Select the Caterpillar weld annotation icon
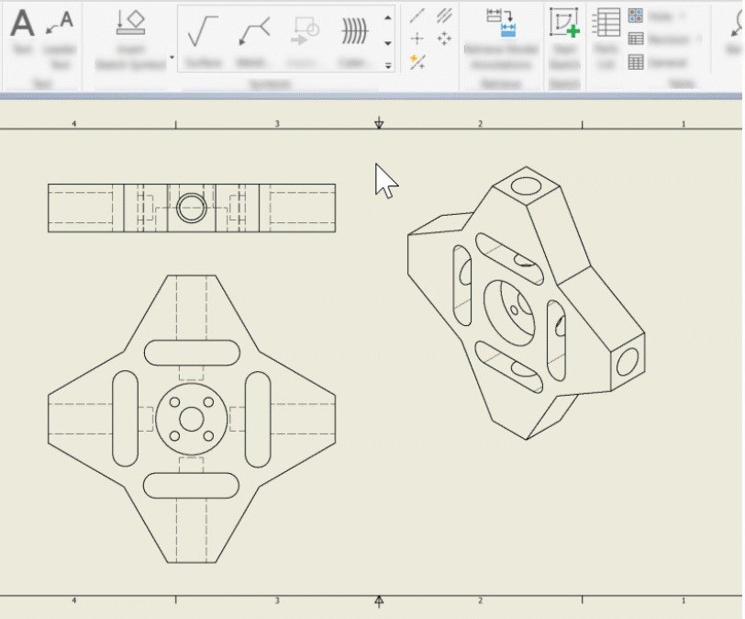The height and width of the screenshot is (619, 745). click(354, 41)
